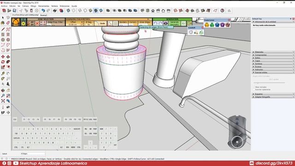Open file with folder icon

click(x=9, y=11)
